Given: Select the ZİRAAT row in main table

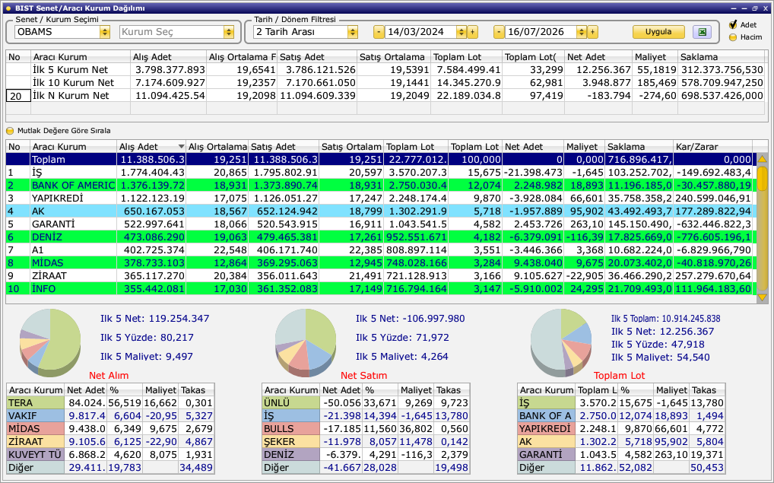Looking at the screenshot, I should [x=380, y=275].
